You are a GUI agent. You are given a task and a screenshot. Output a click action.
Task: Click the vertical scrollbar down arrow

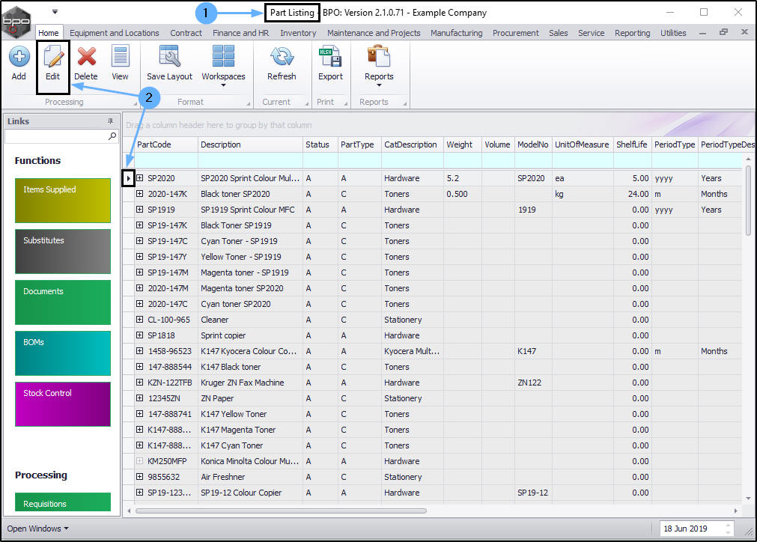748,499
